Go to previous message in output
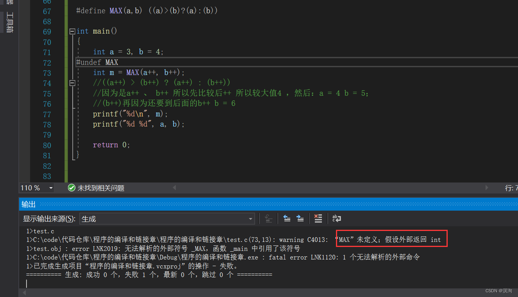The width and height of the screenshot is (518, 297). pos(287,218)
